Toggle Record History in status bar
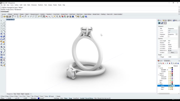 [89, 98]
